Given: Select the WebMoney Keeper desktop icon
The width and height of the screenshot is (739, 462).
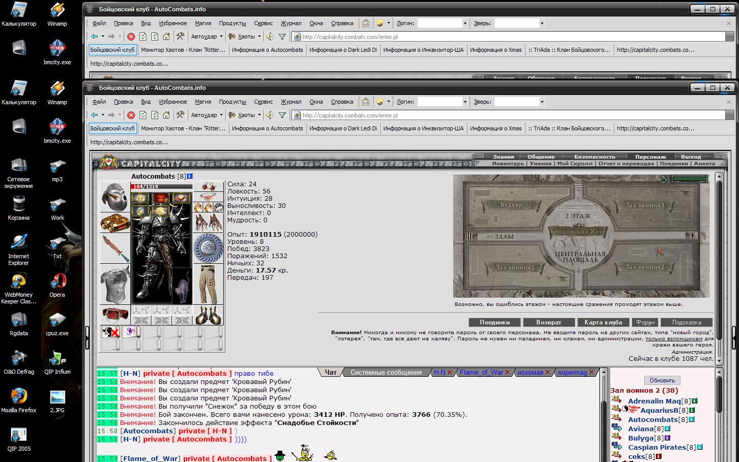Looking at the screenshot, I should [x=19, y=288].
